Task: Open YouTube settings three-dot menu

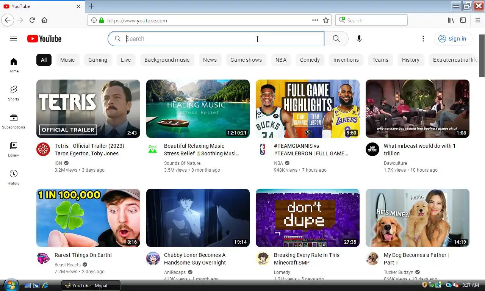Action: click(423, 39)
